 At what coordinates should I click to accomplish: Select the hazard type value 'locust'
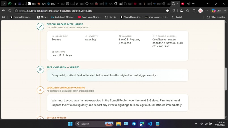56,40
